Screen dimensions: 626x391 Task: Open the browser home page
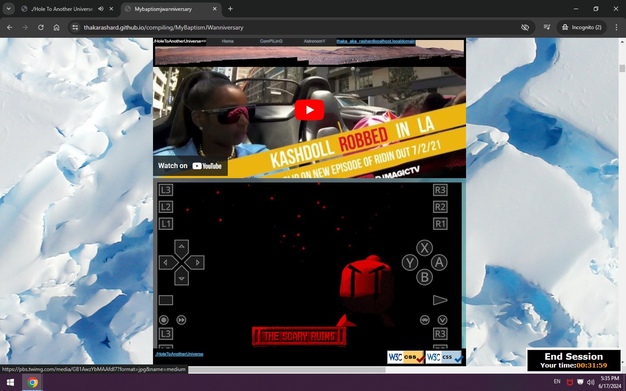[x=57, y=27]
